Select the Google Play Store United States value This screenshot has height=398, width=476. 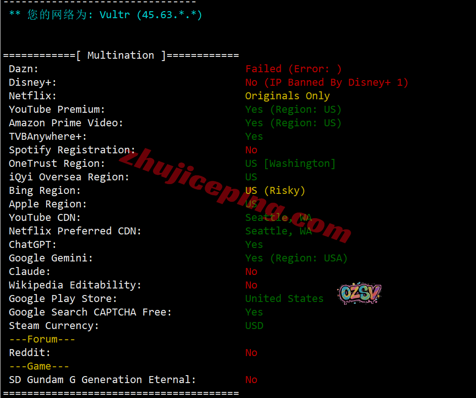[x=284, y=298]
